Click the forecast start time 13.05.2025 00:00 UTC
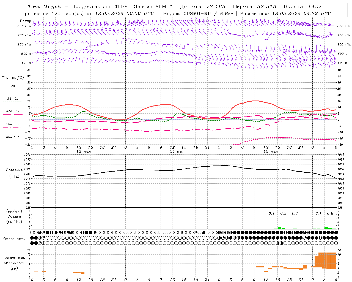Viewport: 352px width, 282px height. (x=124, y=13)
